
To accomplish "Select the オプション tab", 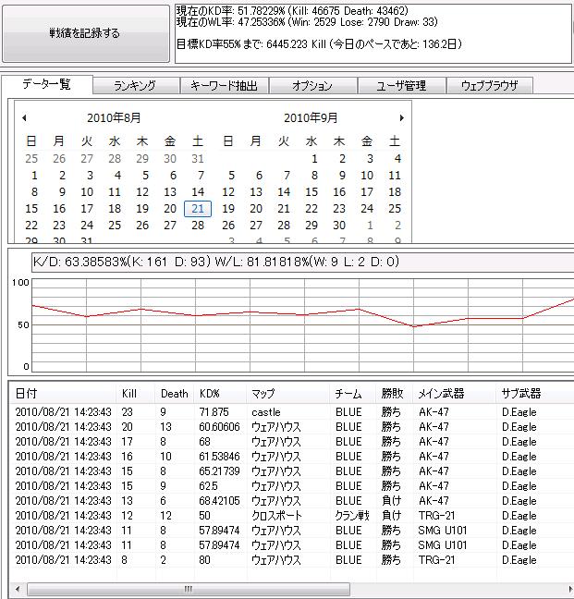I will (x=312, y=86).
